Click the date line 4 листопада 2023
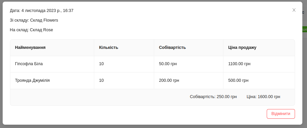The height and width of the screenshot is (128, 307). click(42, 11)
